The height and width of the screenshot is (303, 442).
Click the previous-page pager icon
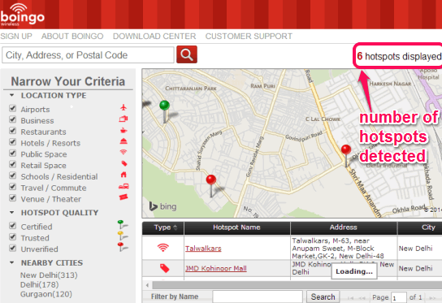(x=362, y=297)
